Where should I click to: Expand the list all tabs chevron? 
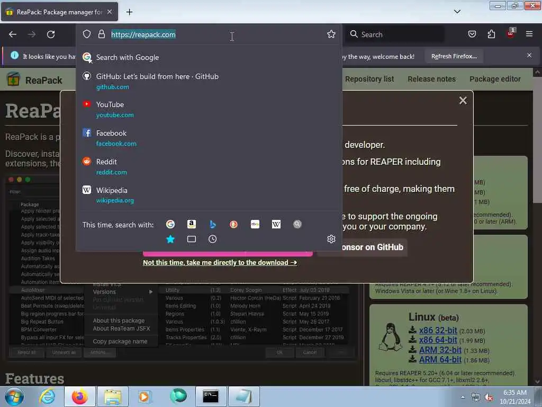[457, 12]
